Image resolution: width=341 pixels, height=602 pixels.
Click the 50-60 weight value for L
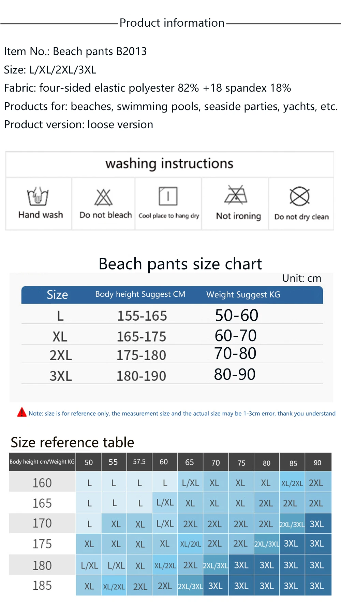click(x=237, y=315)
